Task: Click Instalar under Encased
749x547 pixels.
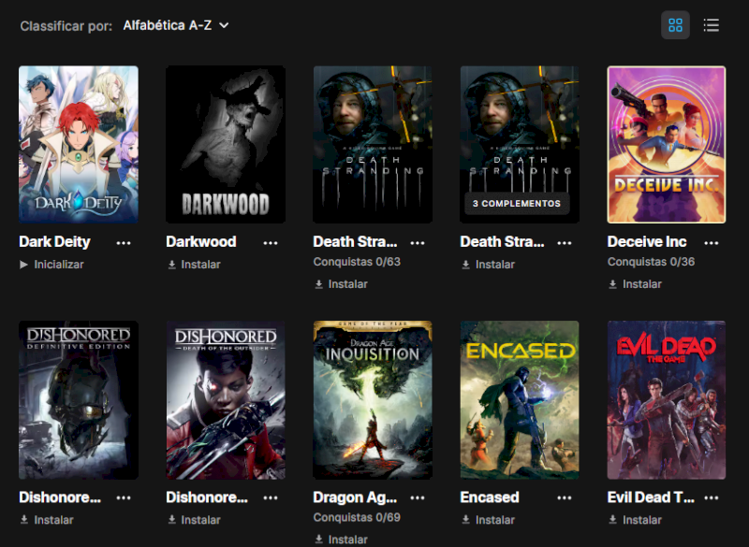Action: (488, 520)
